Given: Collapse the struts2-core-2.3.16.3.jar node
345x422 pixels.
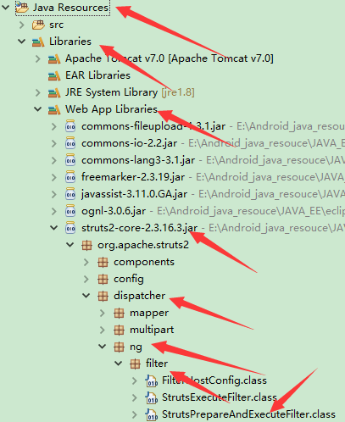Looking at the screenshot, I should 54,228.
